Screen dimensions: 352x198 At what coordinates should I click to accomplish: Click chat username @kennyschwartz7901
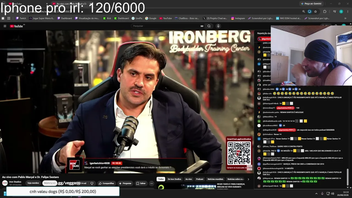pos(272,158)
